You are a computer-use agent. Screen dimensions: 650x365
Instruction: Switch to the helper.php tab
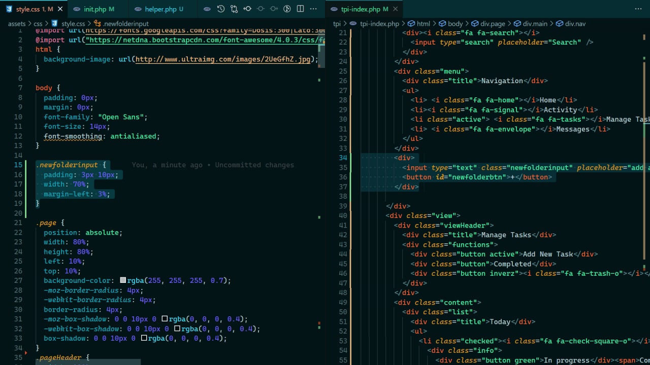coord(164,9)
